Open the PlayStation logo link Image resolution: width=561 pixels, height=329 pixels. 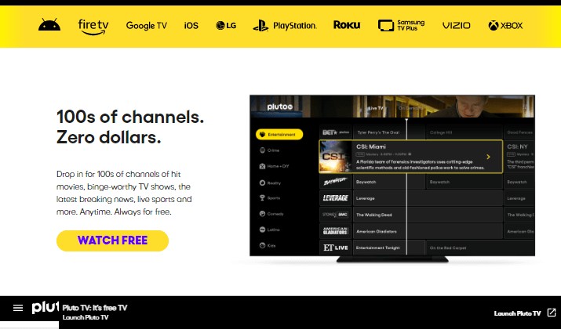pyautogui.click(x=285, y=26)
